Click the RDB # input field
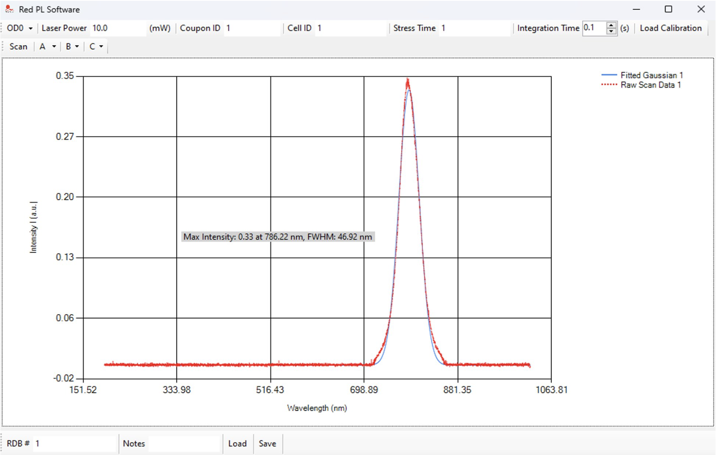This screenshot has height=455, width=716. coord(74,443)
